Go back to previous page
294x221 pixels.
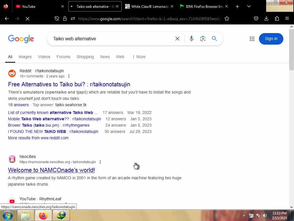(7, 19)
